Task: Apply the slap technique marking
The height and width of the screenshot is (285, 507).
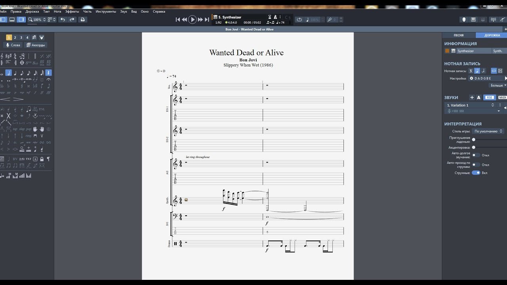Action: tap(22, 129)
